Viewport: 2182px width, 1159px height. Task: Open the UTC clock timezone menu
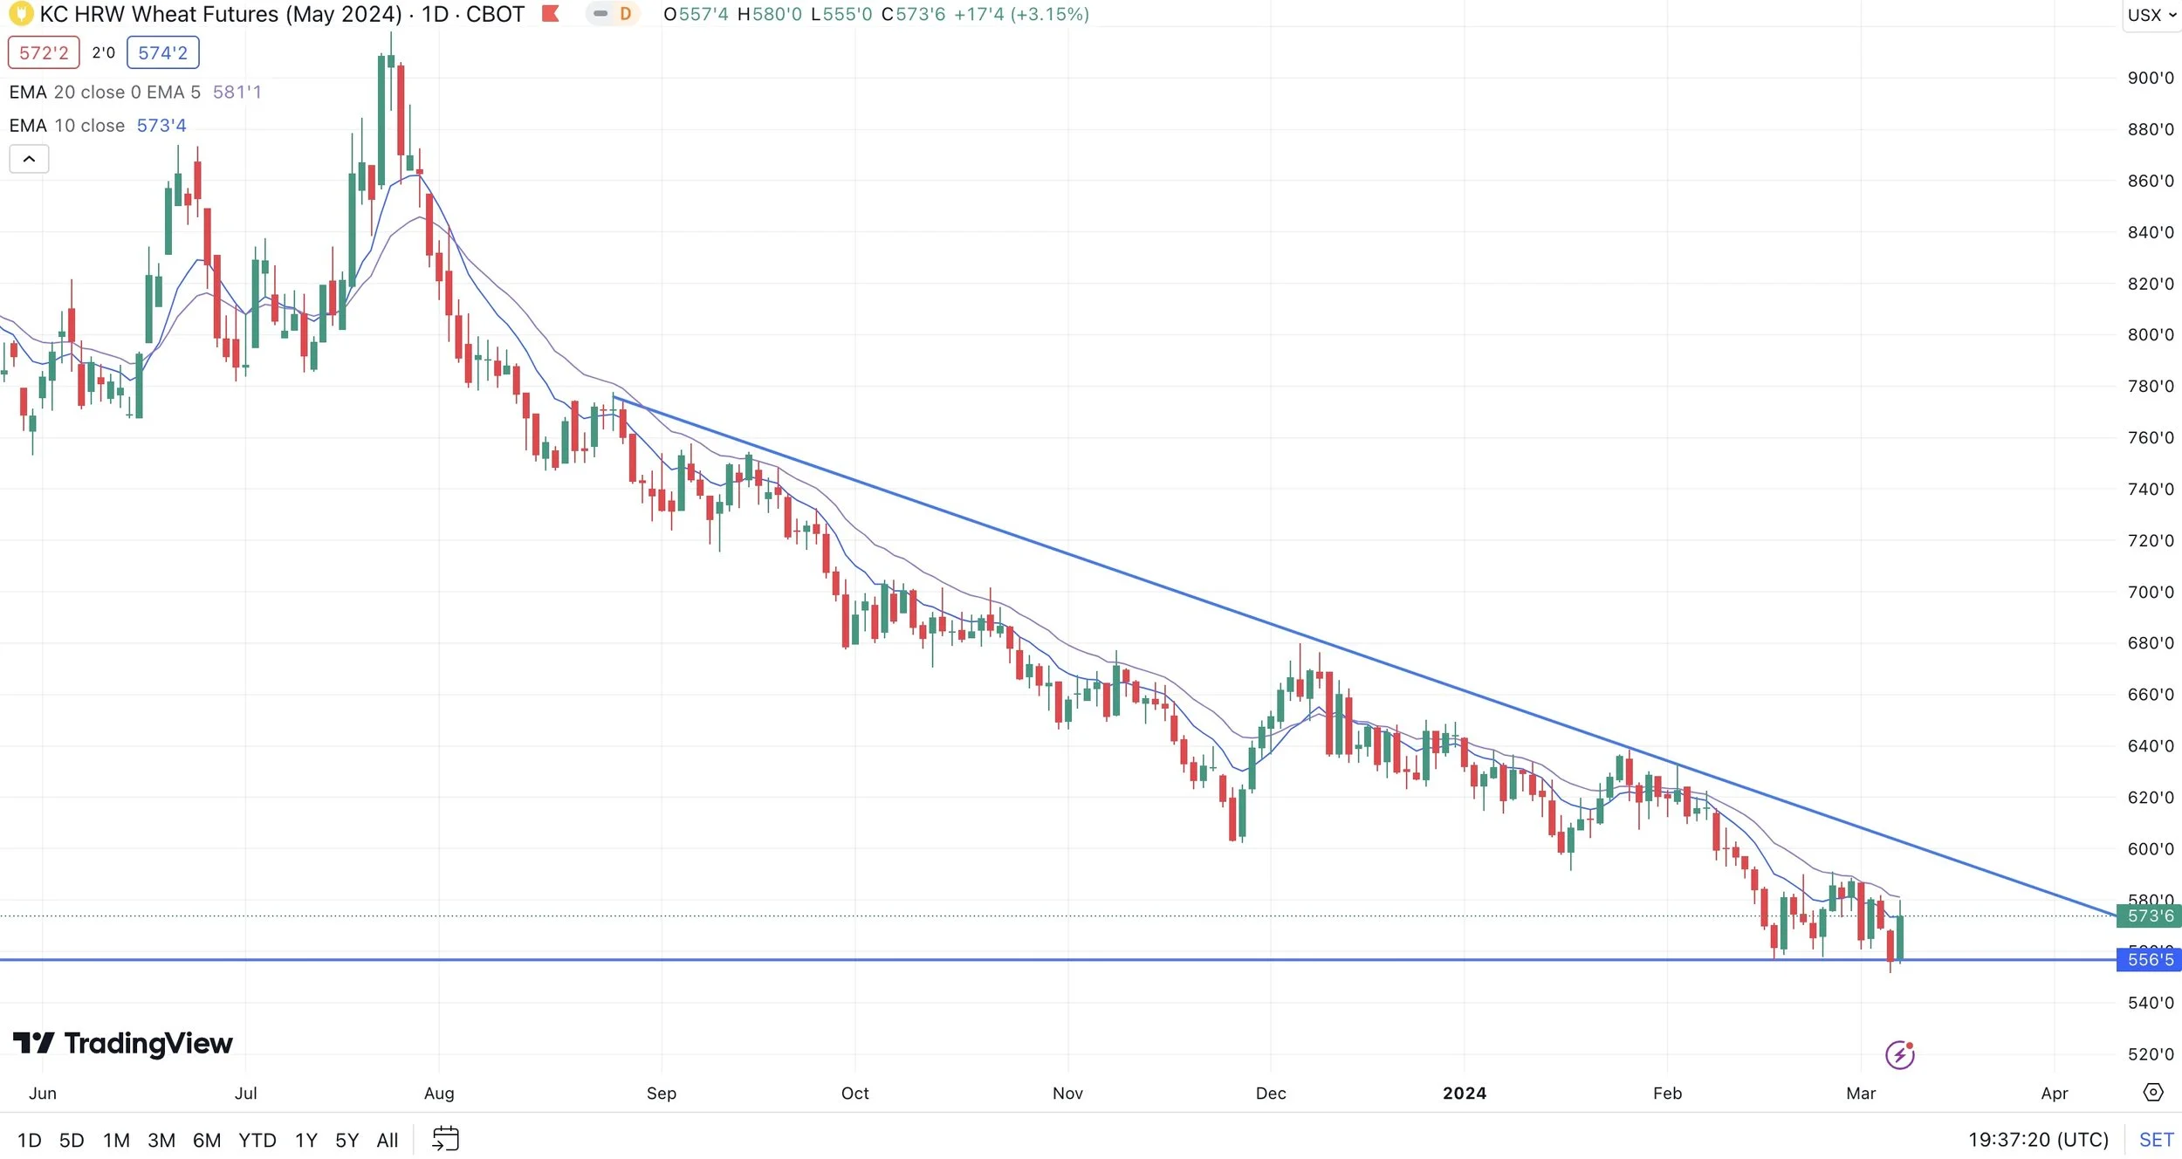(x=2038, y=1140)
